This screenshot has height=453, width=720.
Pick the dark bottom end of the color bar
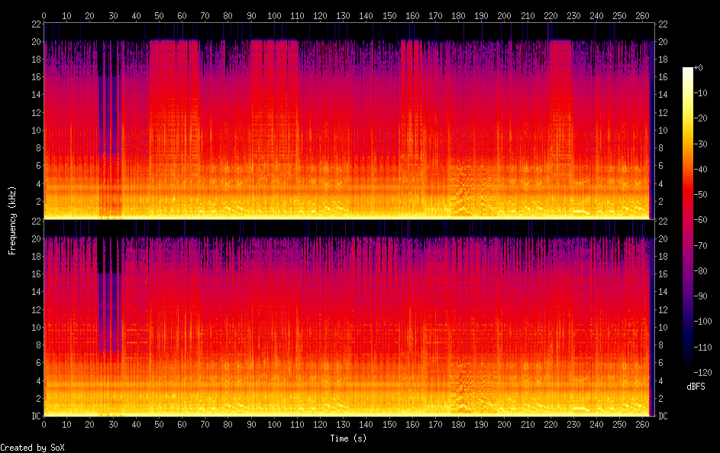(688, 368)
